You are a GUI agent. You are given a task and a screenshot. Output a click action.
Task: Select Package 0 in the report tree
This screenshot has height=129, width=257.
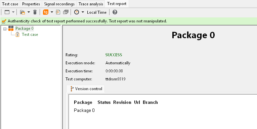pos(25,28)
